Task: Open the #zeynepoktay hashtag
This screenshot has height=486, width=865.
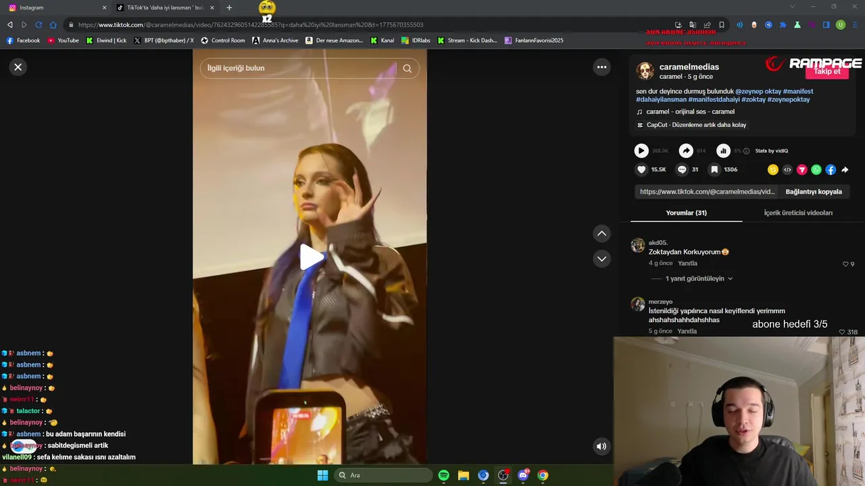Action: (789, 99)
